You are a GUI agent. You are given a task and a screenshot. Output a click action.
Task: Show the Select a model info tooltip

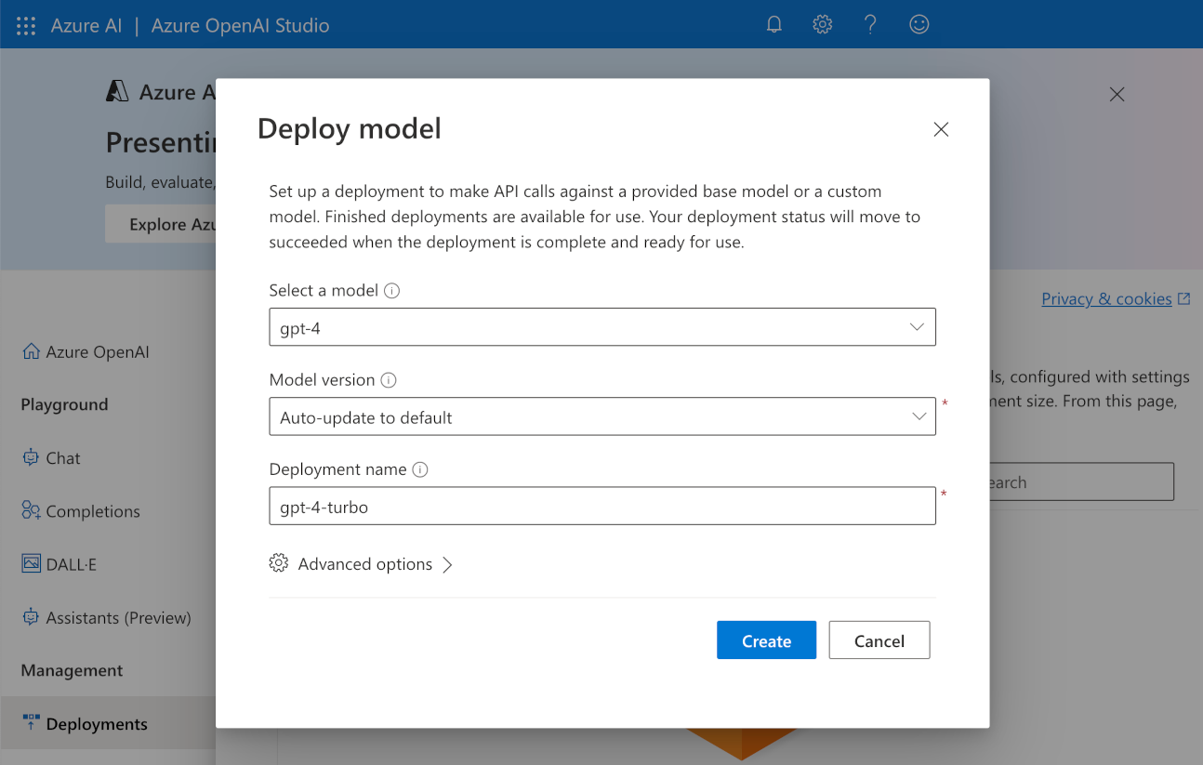point(391,290)
